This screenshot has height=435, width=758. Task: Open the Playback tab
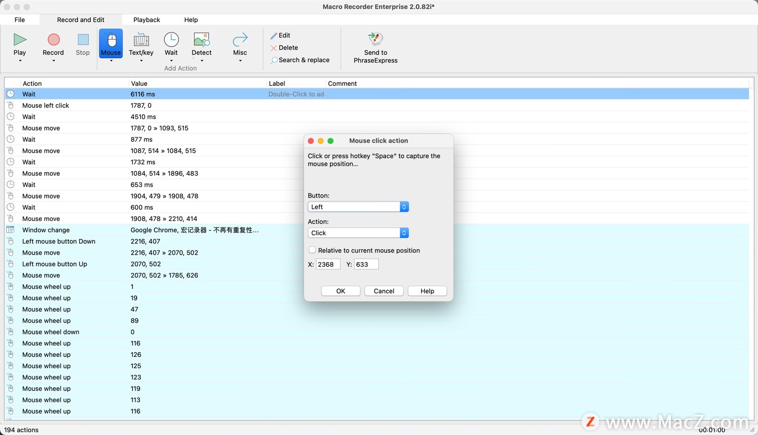(146, 20)
